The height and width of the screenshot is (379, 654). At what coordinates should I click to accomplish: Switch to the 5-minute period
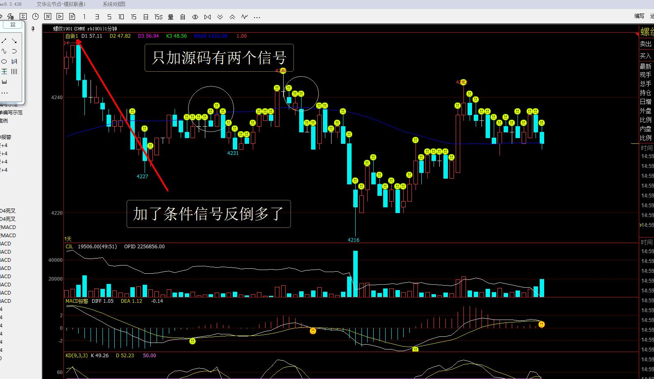[109, 17]
